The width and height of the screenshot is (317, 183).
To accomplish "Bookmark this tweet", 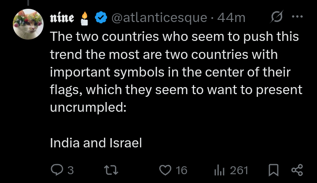I will click(273, 170).
